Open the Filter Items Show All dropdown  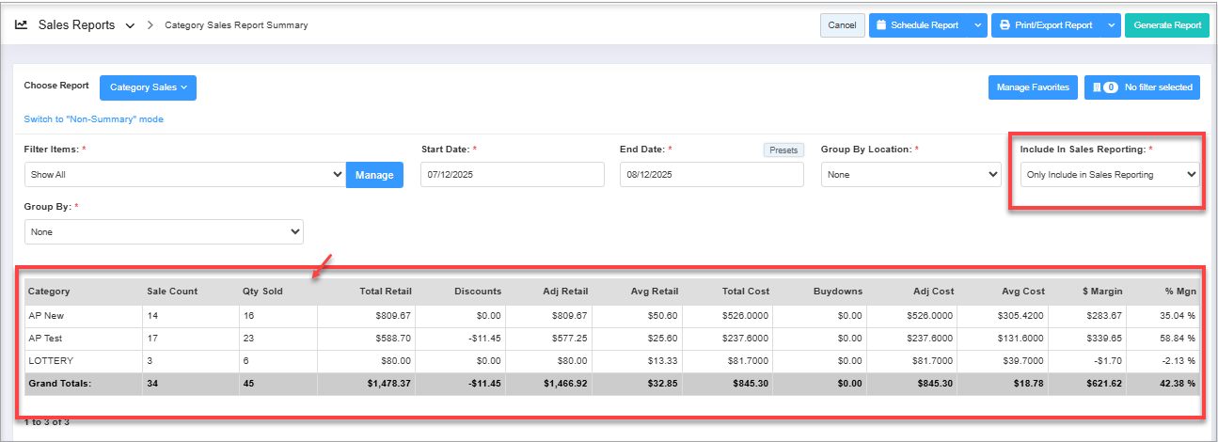click(184, 175)
